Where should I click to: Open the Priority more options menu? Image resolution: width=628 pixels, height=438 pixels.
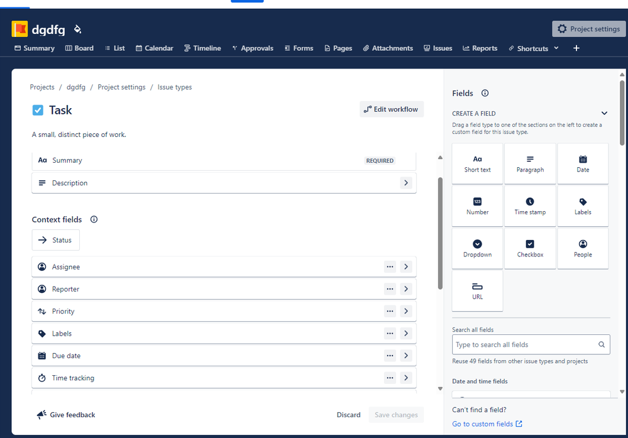(x=390, y=311)
